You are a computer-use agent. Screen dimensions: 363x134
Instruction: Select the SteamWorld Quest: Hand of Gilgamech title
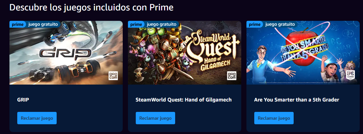184,100
